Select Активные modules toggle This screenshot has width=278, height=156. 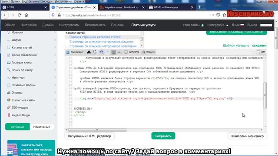pyautogui.click(x=17, y=127)
